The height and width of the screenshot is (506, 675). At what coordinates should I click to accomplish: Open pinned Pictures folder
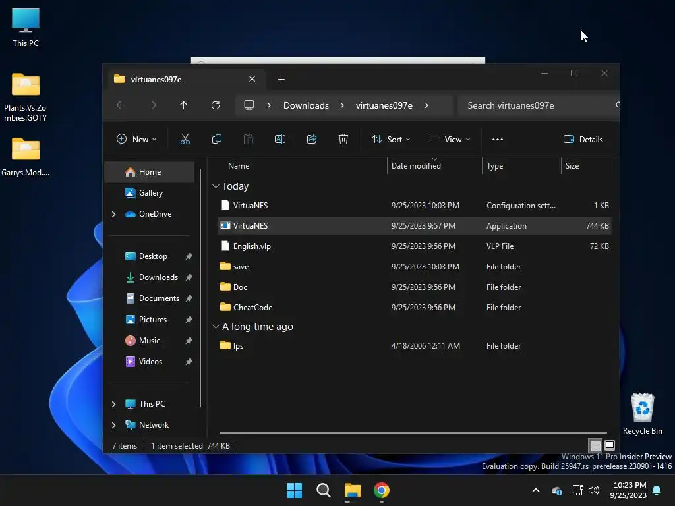(153, 320)
